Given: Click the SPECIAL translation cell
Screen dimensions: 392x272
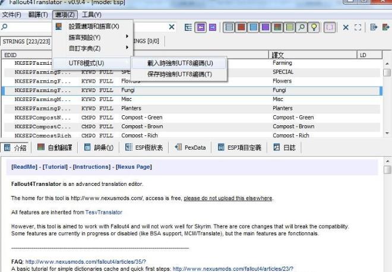Looking at the screenshot, I should pos(283,72).
